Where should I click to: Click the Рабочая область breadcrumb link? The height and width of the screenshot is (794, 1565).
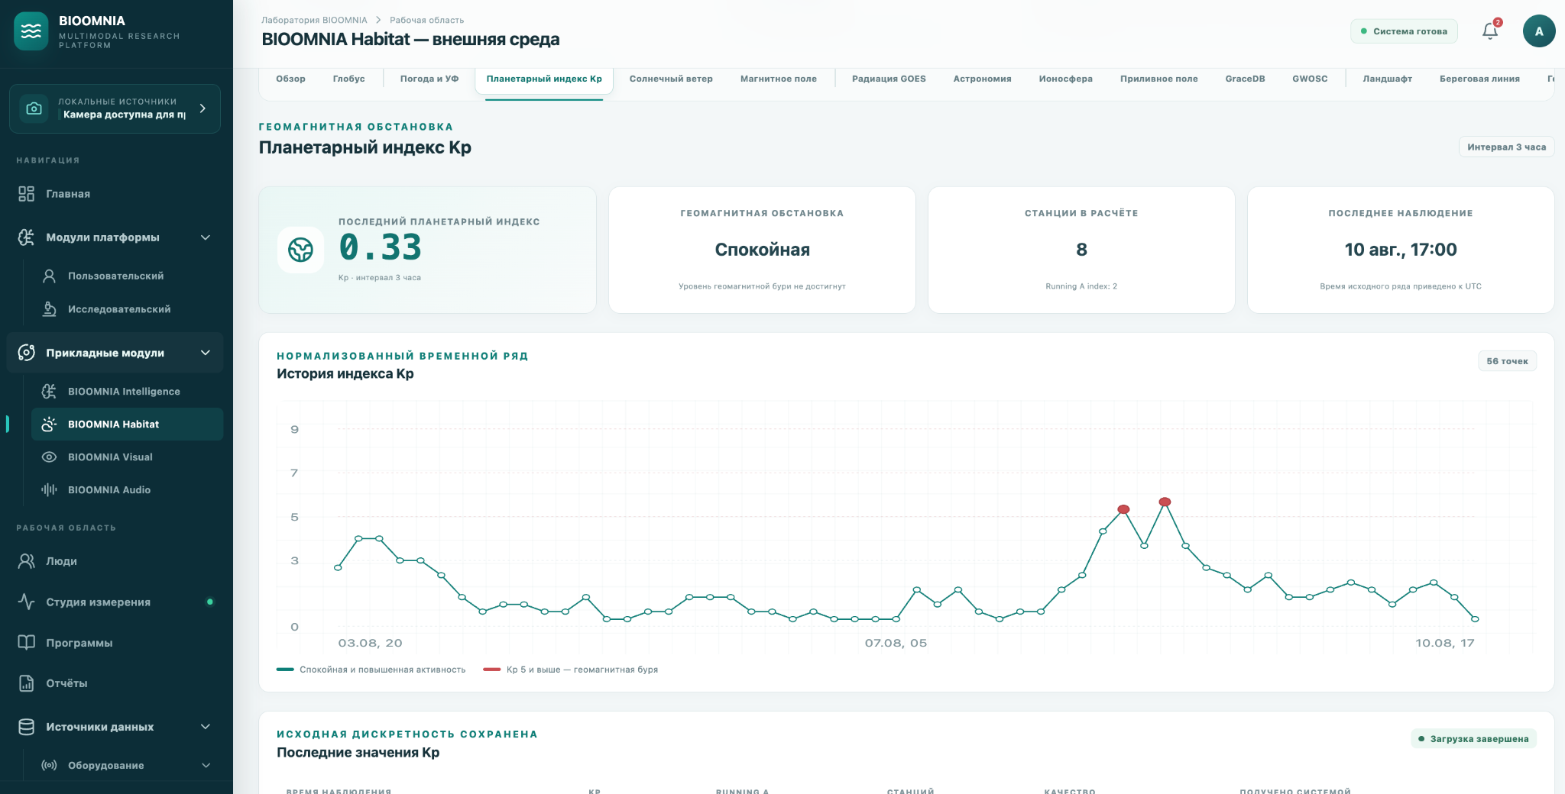pos(426,20)
